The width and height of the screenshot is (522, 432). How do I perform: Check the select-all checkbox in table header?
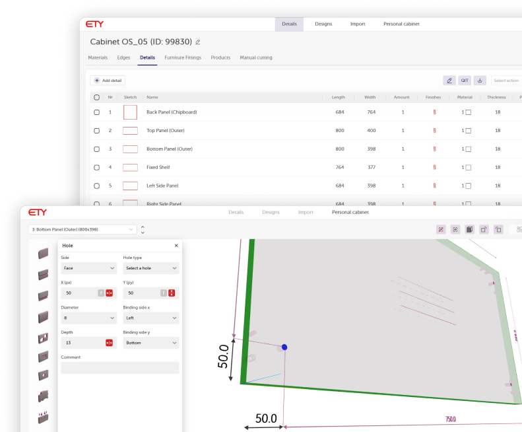[x=96, y=97]
